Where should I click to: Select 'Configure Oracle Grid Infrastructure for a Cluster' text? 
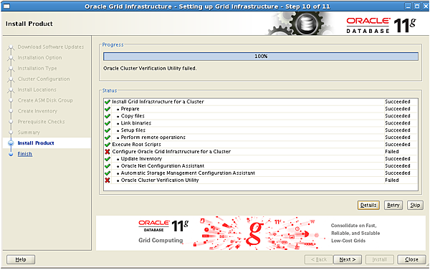coord(171,152)
